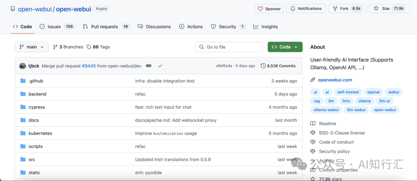417x181 pixels.
Task: Open the kubernetes folder
Action: (41, 133)
